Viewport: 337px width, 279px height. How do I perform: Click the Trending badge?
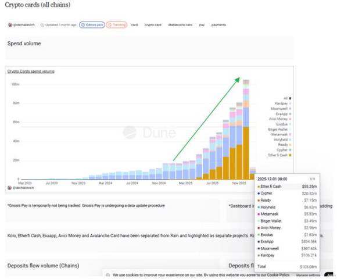(116, 25)
